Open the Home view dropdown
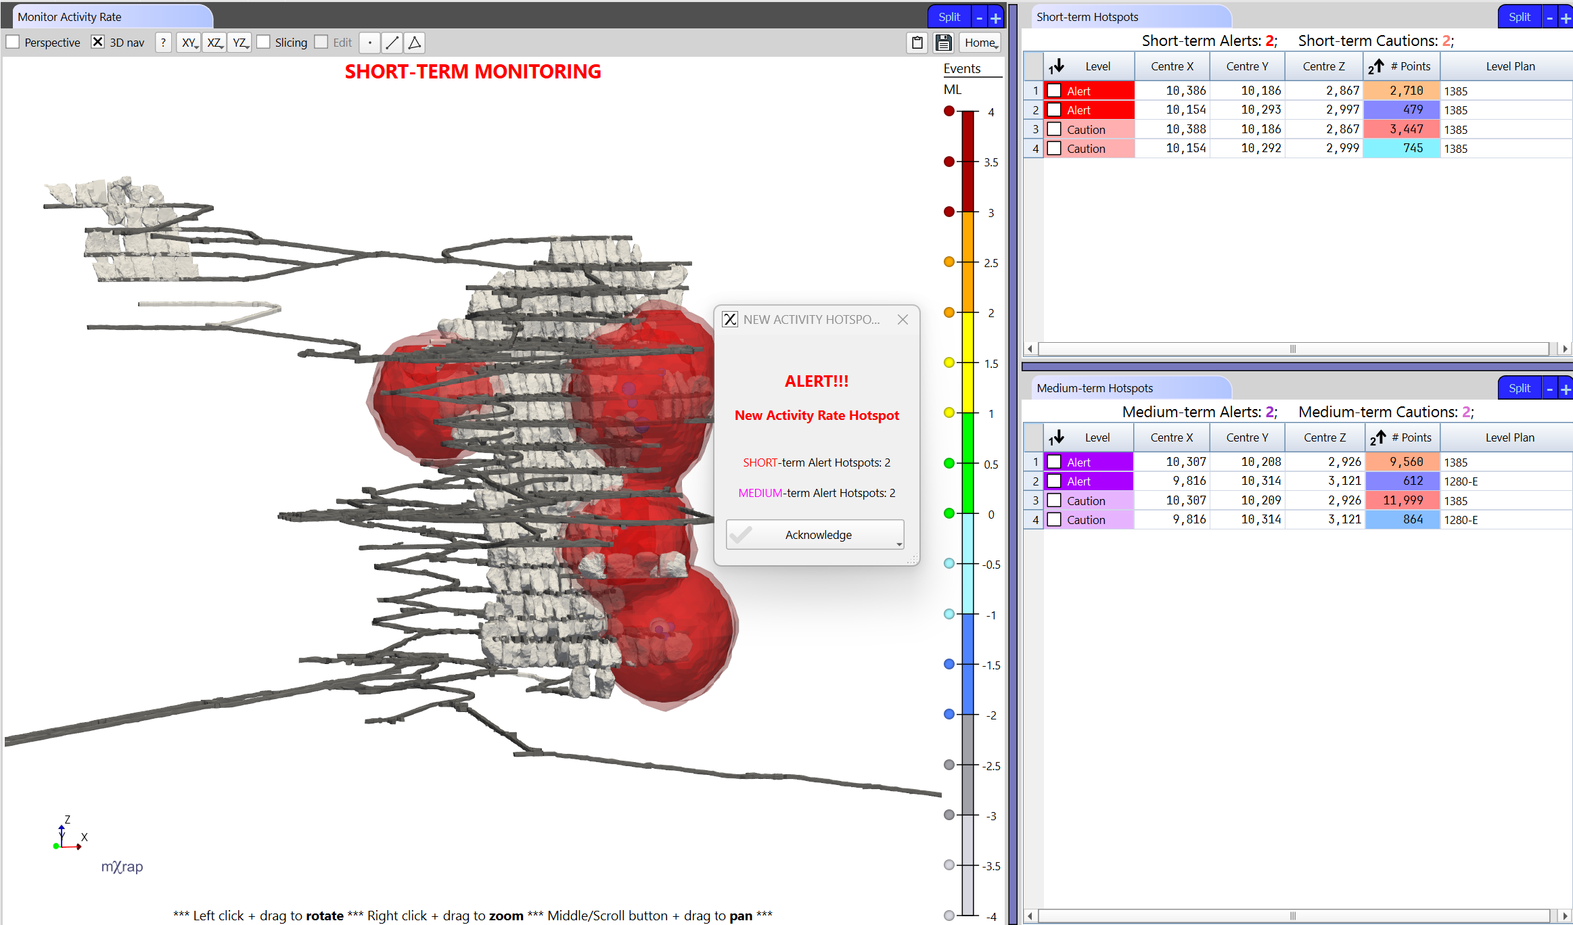This screenshot has width=1573, height=925. [x=980, y=43]
